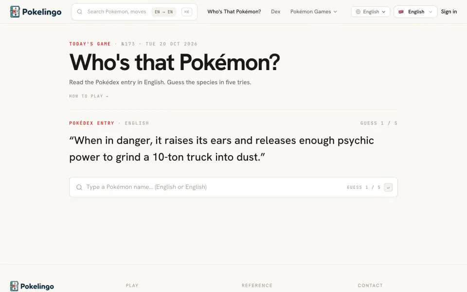Click the chevron beside Pokémon Games

click(x=335, y=12)
